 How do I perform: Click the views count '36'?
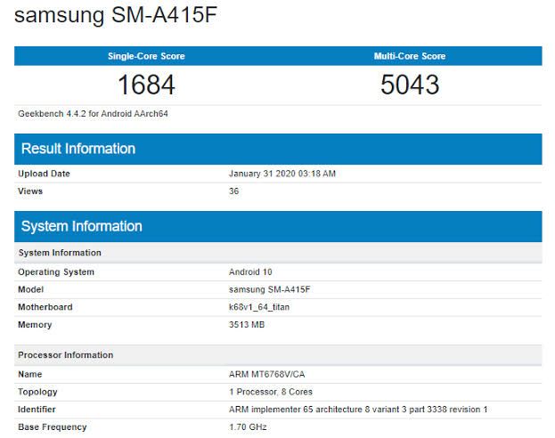pos(233,191)
